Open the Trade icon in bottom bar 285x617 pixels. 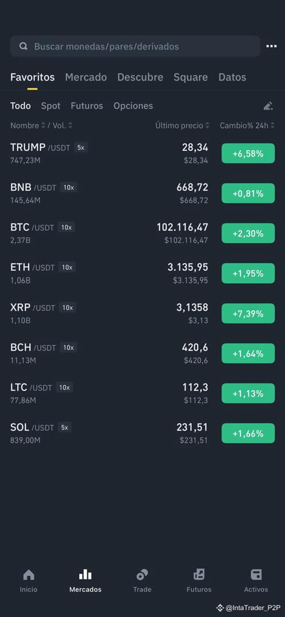click(x=142, y=575)
